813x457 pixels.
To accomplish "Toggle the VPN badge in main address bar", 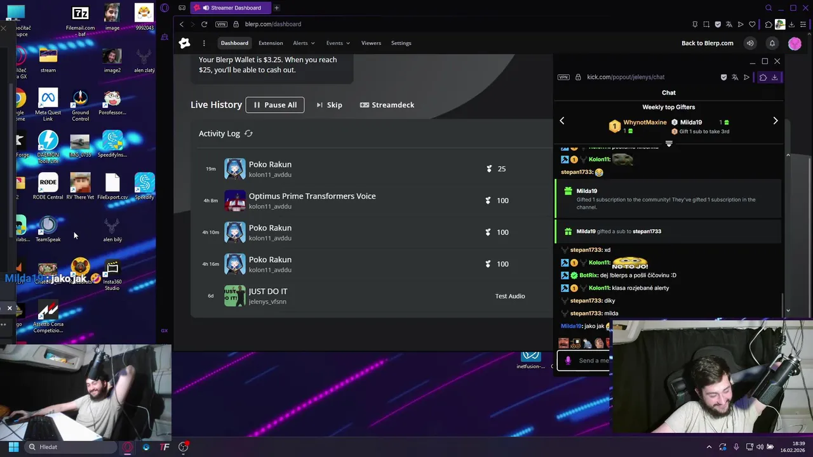I will click(x=221, y=24).
